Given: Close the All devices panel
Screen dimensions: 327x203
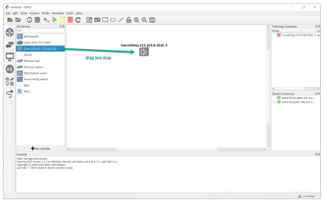Looking at the screenshot, I should coord(64,26).
